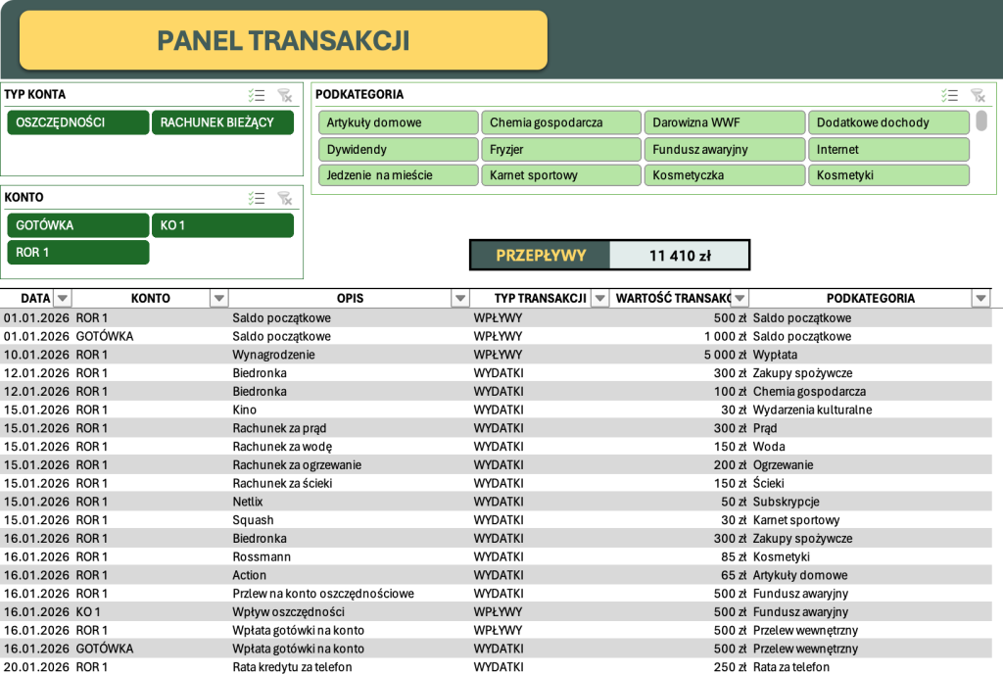
Task: Click the Rachunek za wodę cell
Action: click(x=350, y=447)
